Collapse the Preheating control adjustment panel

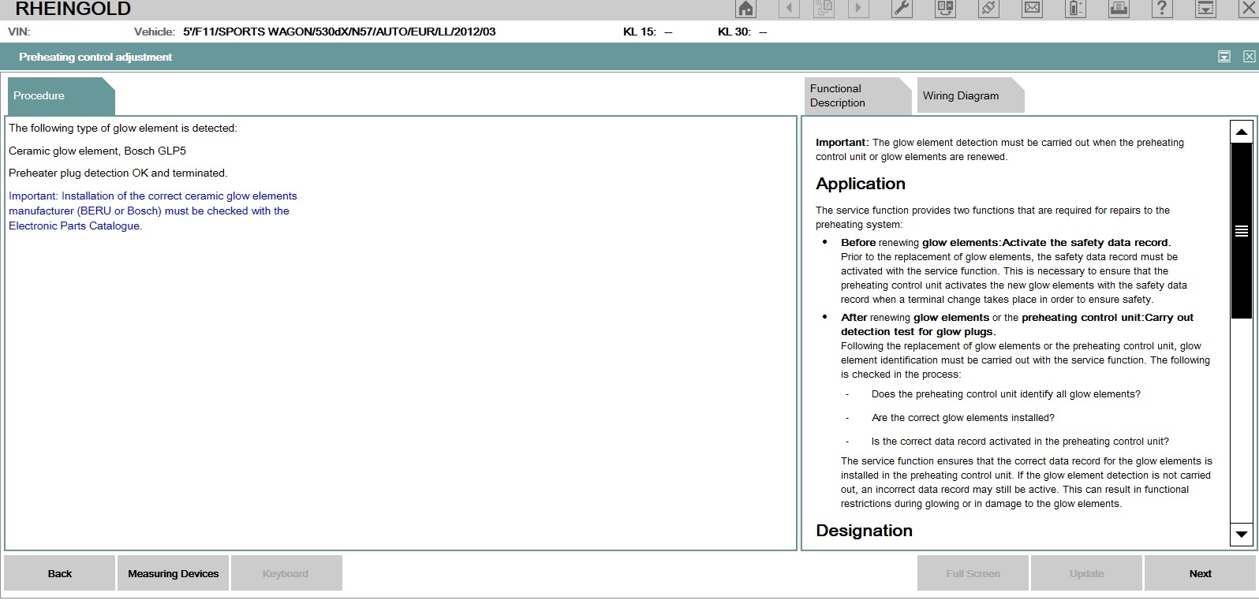(x=1224, y=57)
